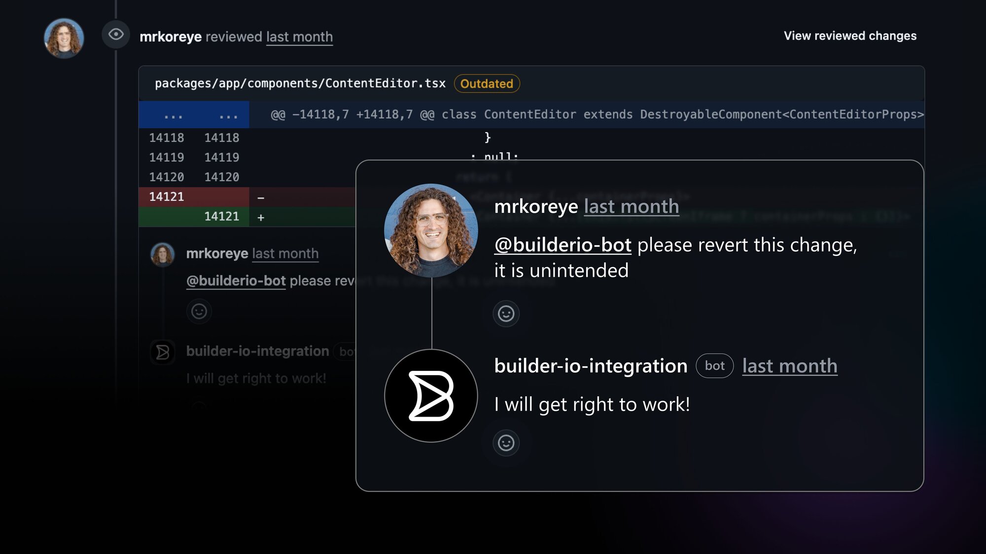Click mrkoreye's large avatar in popup
The image size is (986, 554).
tap(431, 230)
